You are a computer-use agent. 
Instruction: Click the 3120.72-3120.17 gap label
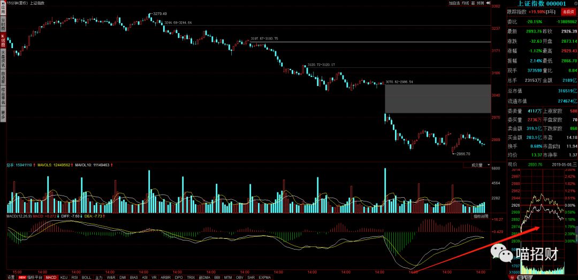point(321,65)
